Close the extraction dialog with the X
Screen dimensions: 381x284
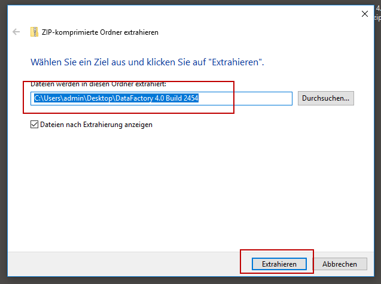(364, 13)
